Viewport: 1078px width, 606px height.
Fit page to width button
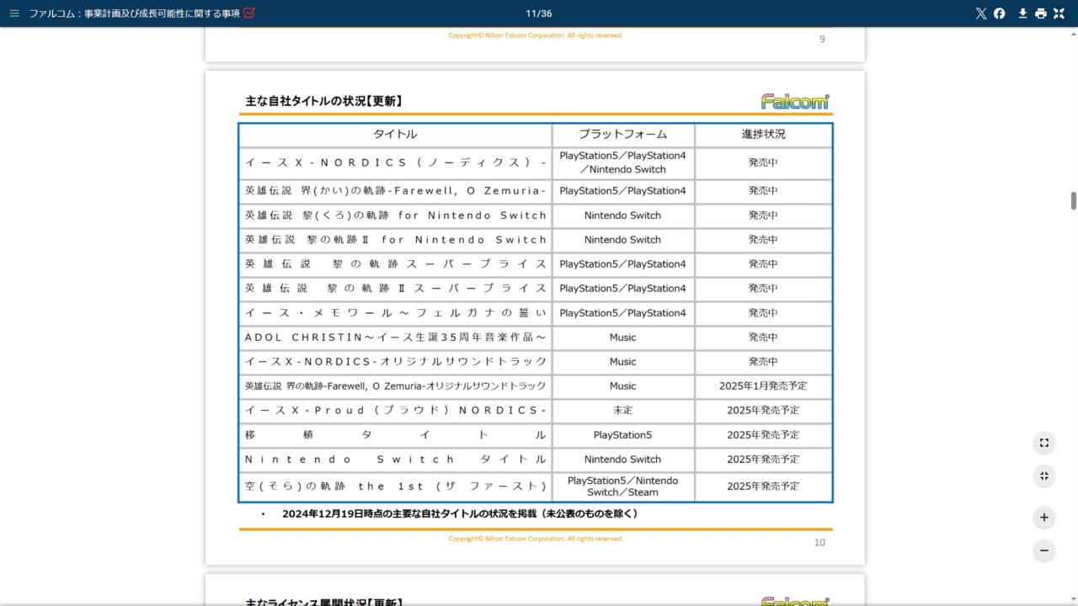coord(1044,476)
